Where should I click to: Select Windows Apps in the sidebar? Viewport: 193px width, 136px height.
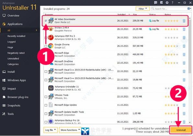point(17,80)
